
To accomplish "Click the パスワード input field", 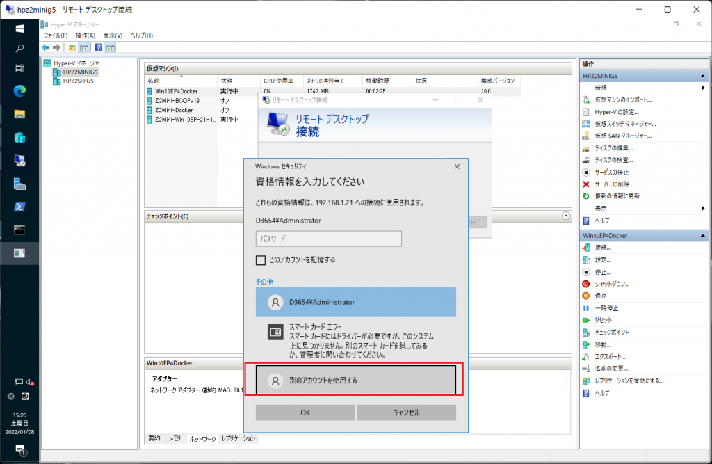I will coord(328,239).
